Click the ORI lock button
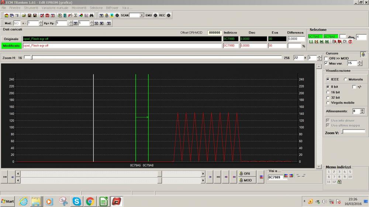This screenshot has height=207, width=369. pyautogui.click(x=247, y=173)
